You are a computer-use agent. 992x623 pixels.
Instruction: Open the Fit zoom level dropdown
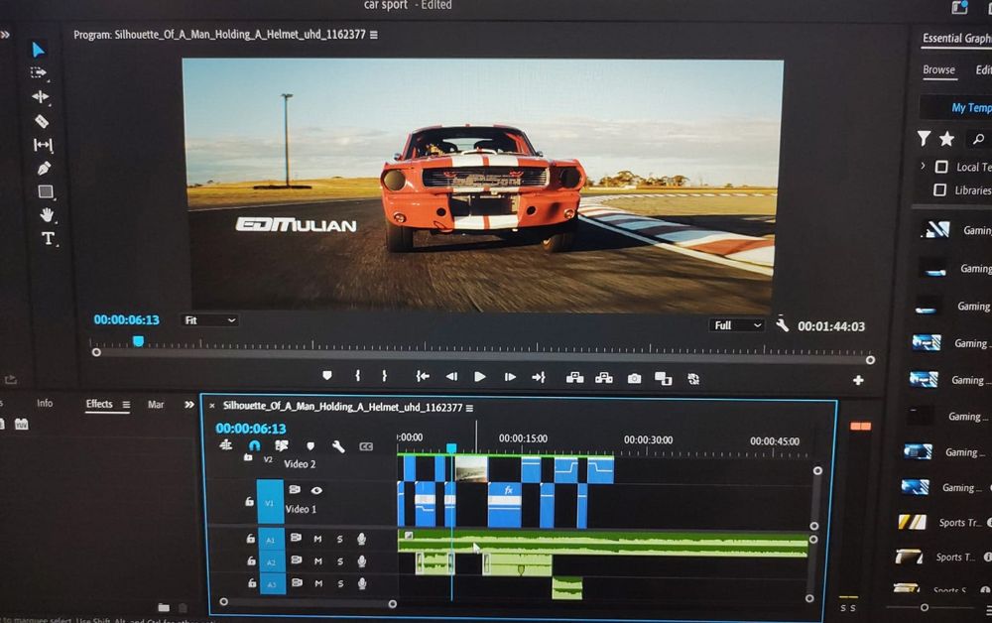(x=209, y=320)
